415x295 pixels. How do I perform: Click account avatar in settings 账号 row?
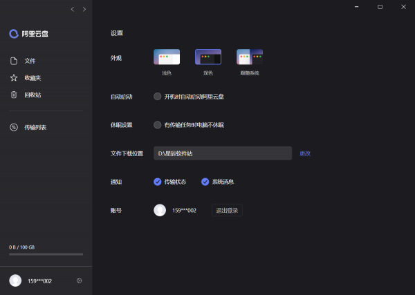pos(160,210)
